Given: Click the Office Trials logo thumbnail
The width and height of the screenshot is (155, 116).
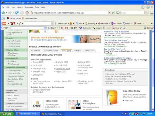Looking at the screenshot, I should point(37,105).
